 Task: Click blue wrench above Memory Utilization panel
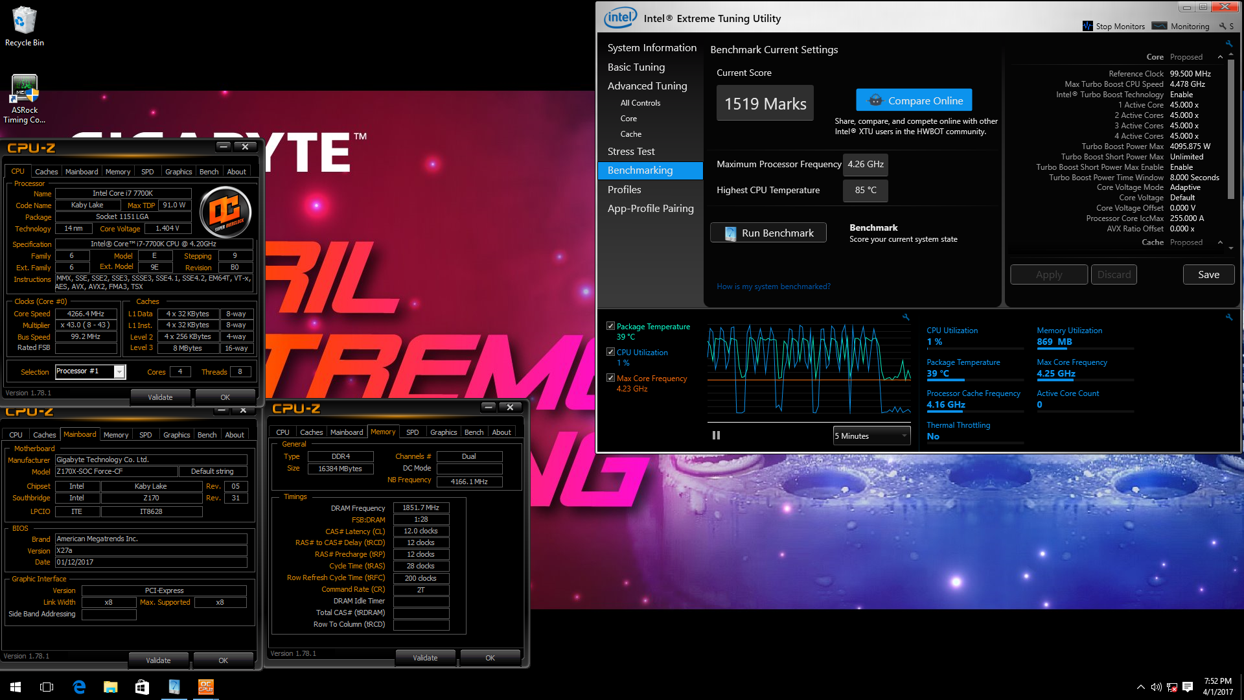[1228, 317]
